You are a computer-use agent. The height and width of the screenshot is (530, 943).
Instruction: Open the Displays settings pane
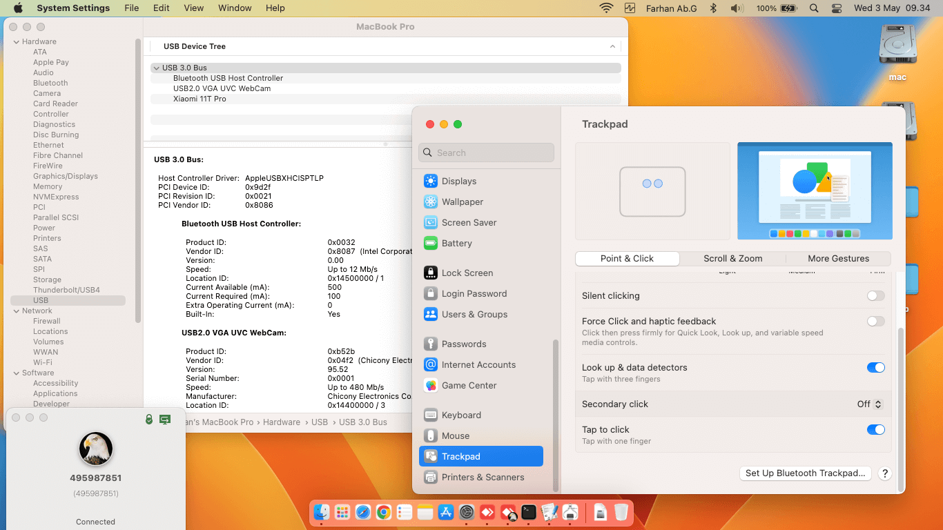click(459, 181)
